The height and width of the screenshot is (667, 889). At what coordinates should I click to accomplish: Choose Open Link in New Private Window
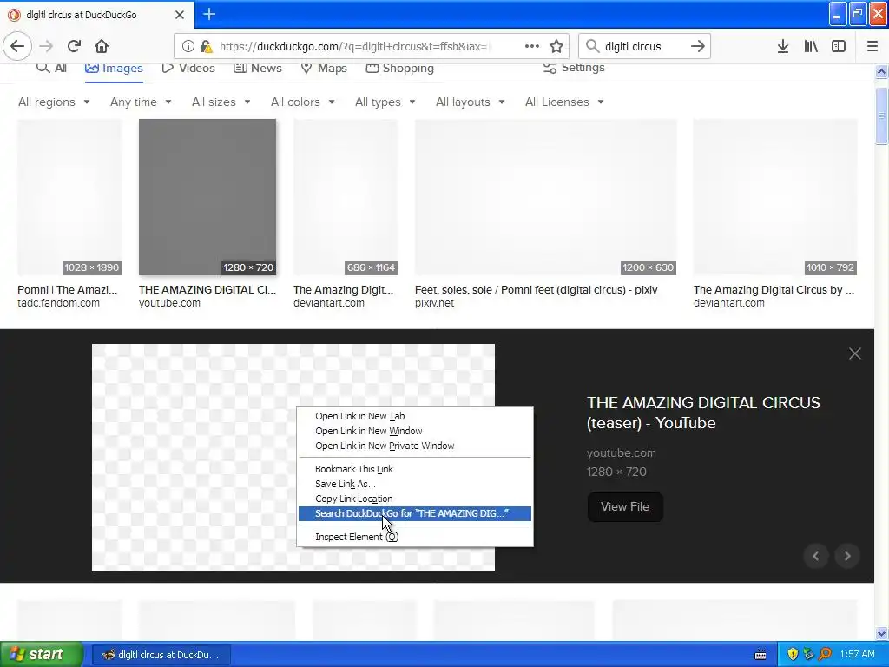[415, 446]
